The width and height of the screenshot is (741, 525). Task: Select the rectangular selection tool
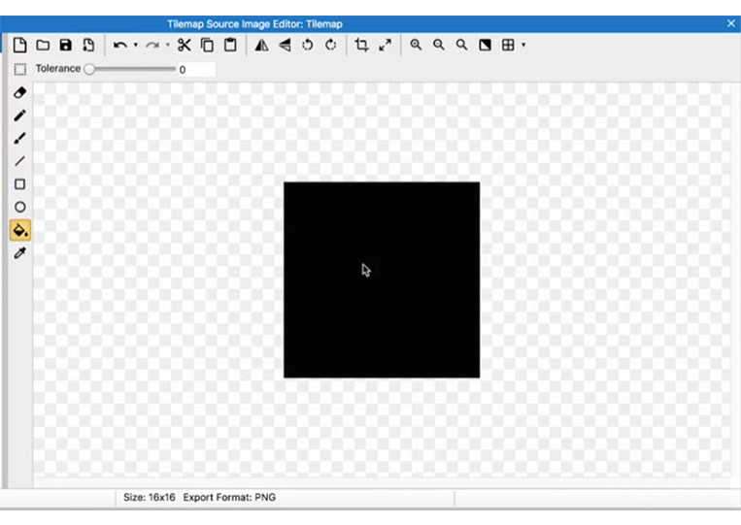[19, 70]
